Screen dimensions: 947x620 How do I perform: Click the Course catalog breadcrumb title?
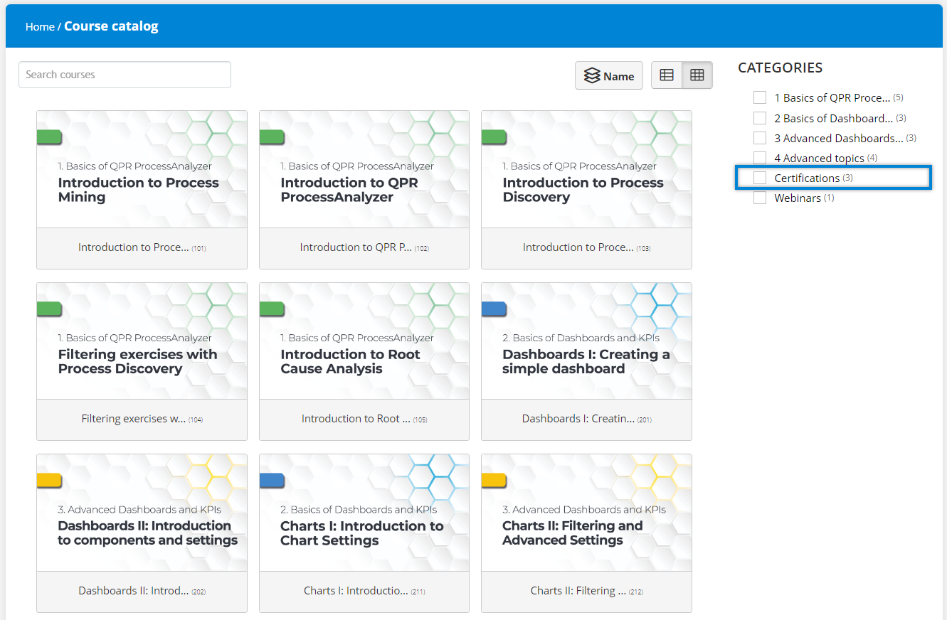tap(111, 26)
